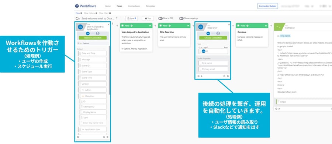Click the First name profile property field
Viewport: 332px width, 144px height.
[214, 63]
